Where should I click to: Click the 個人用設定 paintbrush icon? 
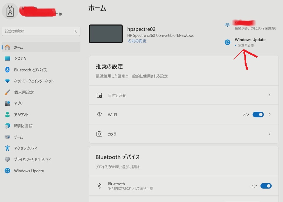[x=7, y=92]
